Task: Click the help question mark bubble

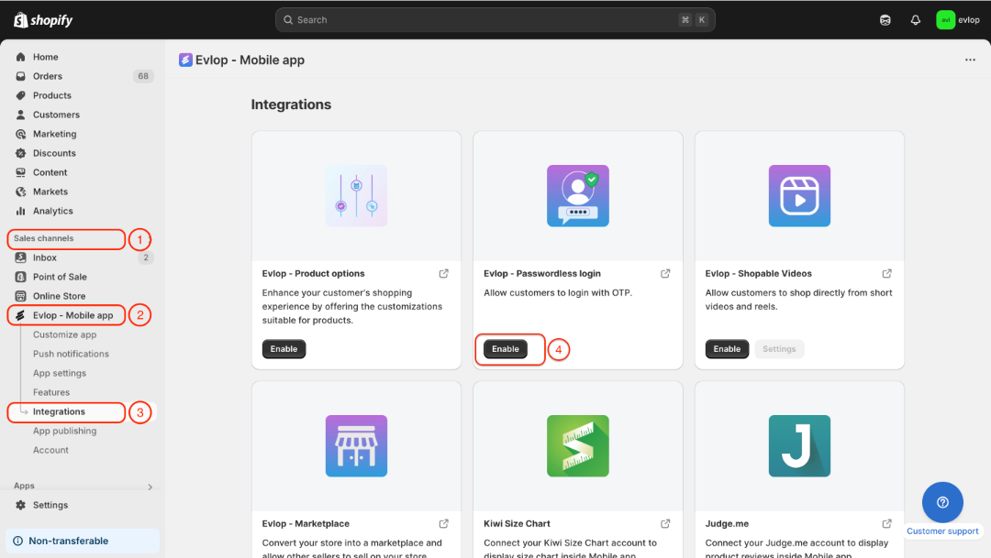Action: pos(941,502)
